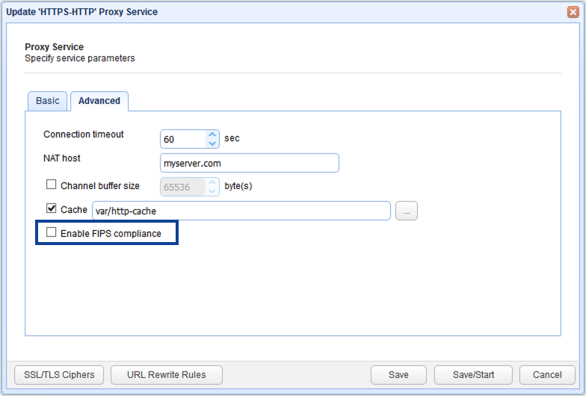Enable the Channel buffer size checkbox
This screenshot has height=396, width=586.
point(51,185)
